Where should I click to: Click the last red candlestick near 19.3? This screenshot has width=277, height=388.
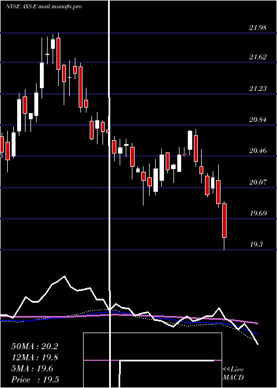pyautogui.click(x=224, y=221)
